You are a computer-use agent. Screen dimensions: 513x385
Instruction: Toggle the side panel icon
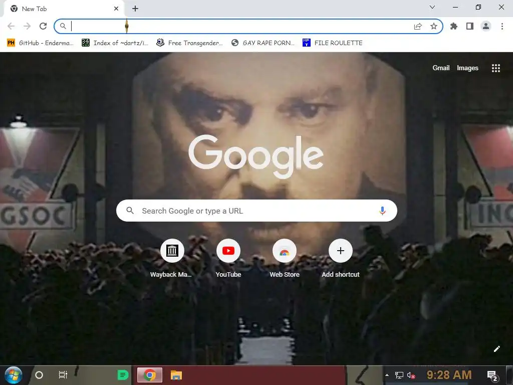(470, 26)
